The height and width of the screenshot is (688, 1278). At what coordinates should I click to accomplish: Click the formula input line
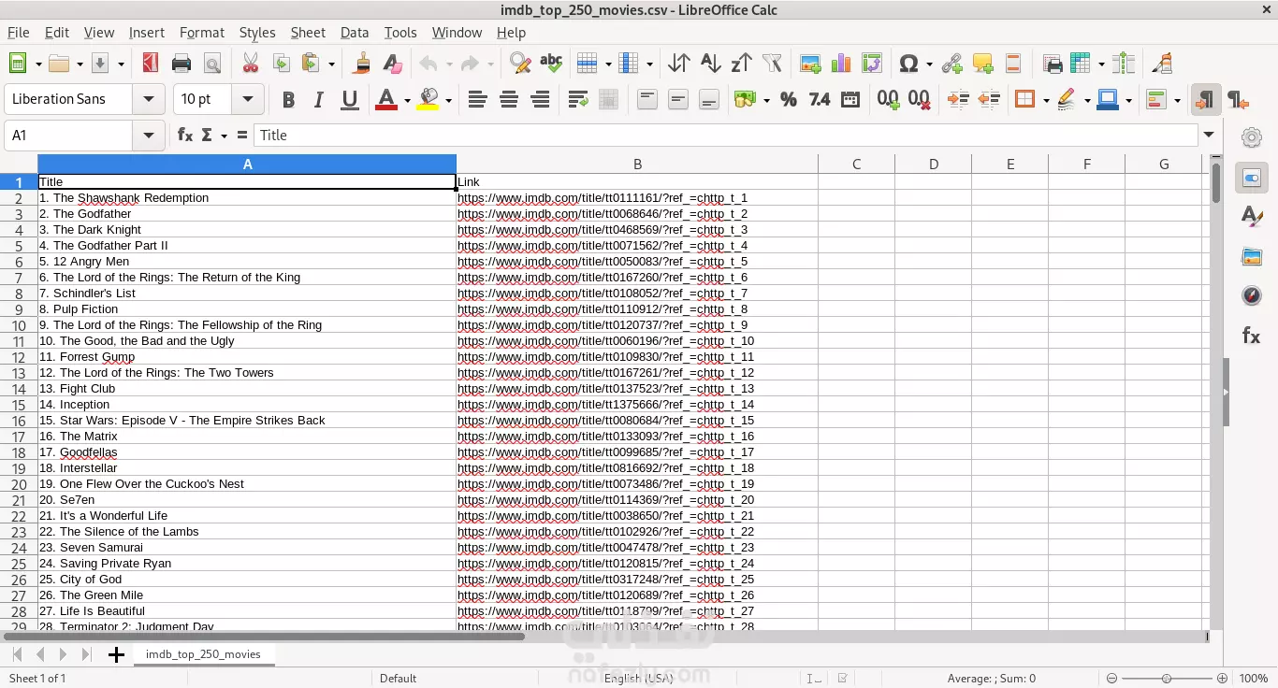pos(725,136)
